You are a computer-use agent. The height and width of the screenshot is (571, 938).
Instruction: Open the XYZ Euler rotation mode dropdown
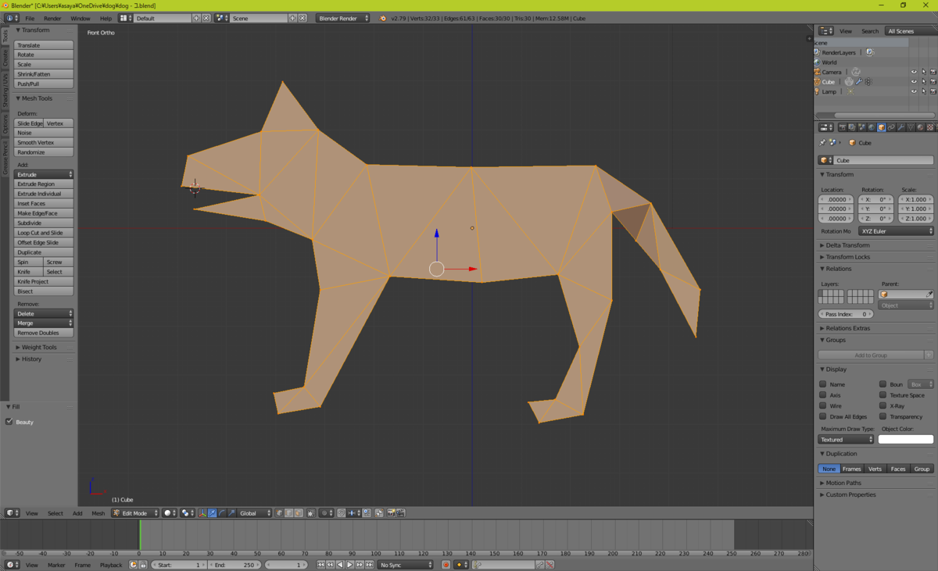tap(896, 231)
